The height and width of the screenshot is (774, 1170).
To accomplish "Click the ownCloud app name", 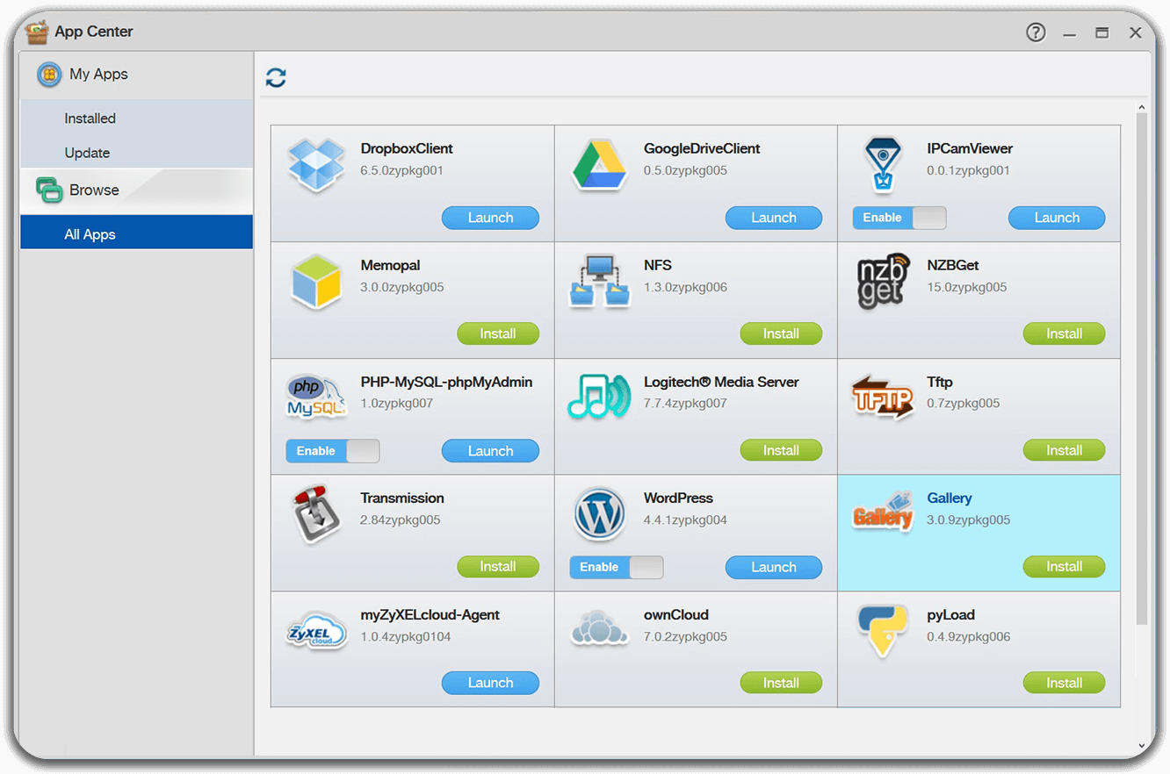I will [x=675, y=614].
